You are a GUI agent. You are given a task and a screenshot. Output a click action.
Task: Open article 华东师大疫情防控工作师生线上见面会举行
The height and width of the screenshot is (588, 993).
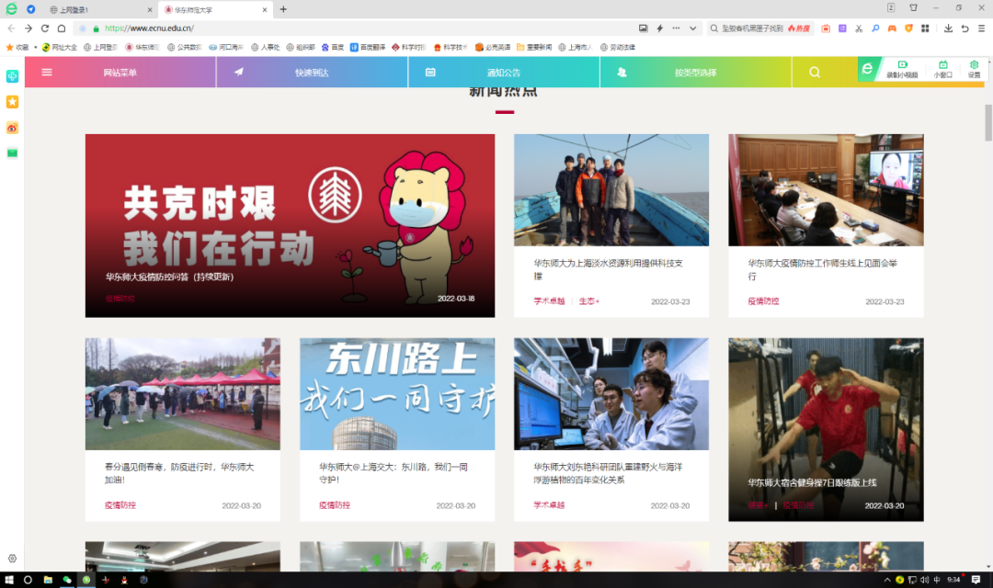click(x=822, y=269)
